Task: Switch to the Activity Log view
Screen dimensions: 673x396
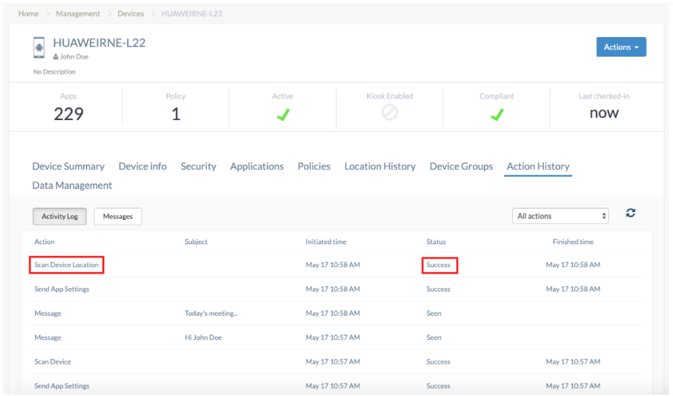Action: 60,217
